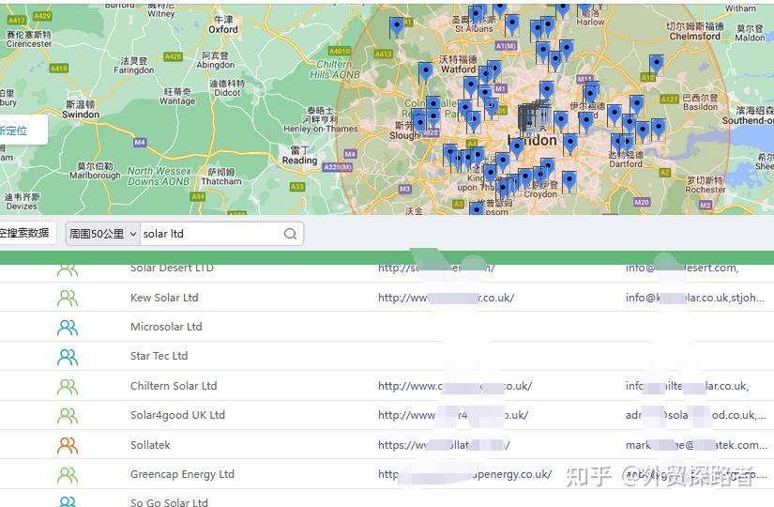
Task: Click the people icon for Greencap Energy Ltd
Action: [68, 474]
